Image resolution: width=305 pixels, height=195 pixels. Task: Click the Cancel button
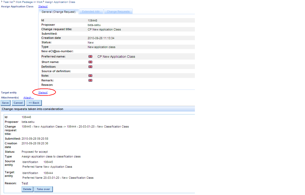18,103
